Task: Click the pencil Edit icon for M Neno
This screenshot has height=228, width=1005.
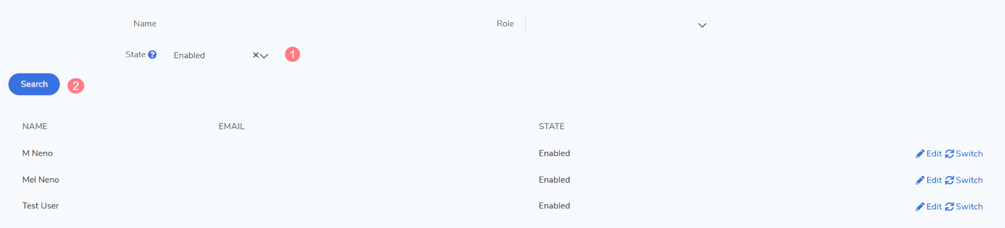Action: pos(920,154)
